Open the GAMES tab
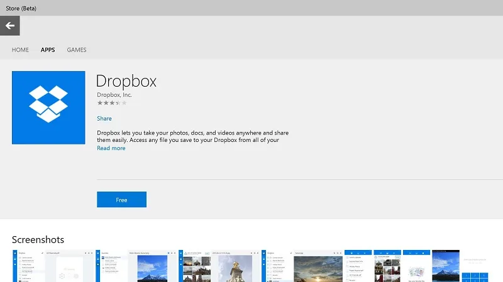This screenshot has width=503, height=282. [x=77, y=50]
